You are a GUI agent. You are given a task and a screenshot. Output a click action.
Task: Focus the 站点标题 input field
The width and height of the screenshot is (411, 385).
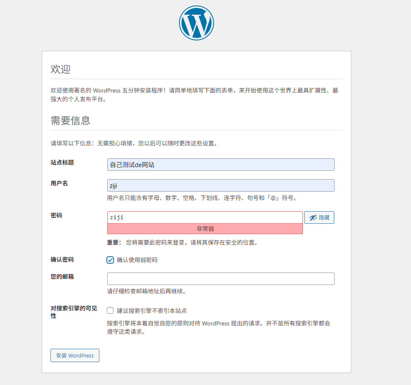221,165
